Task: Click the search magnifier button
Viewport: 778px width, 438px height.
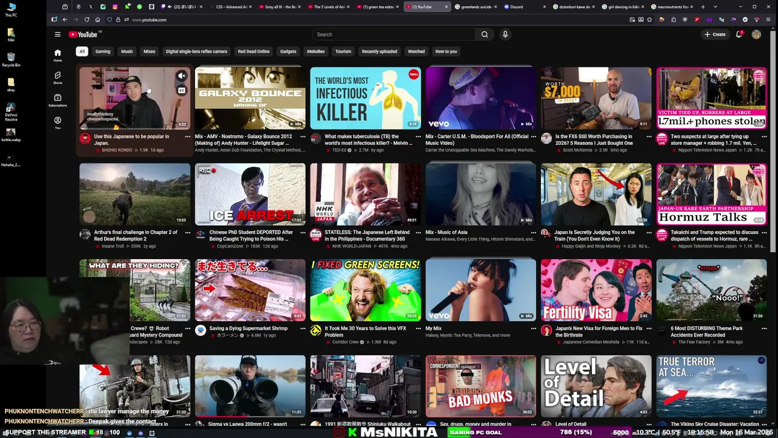Action: (484, 35)
